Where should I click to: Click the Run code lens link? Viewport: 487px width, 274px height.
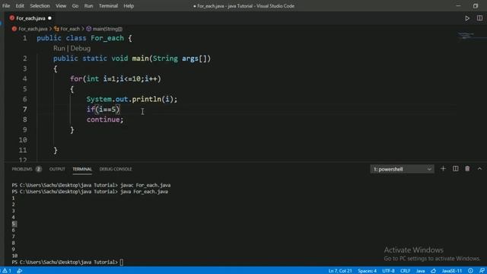pos(59,49)
